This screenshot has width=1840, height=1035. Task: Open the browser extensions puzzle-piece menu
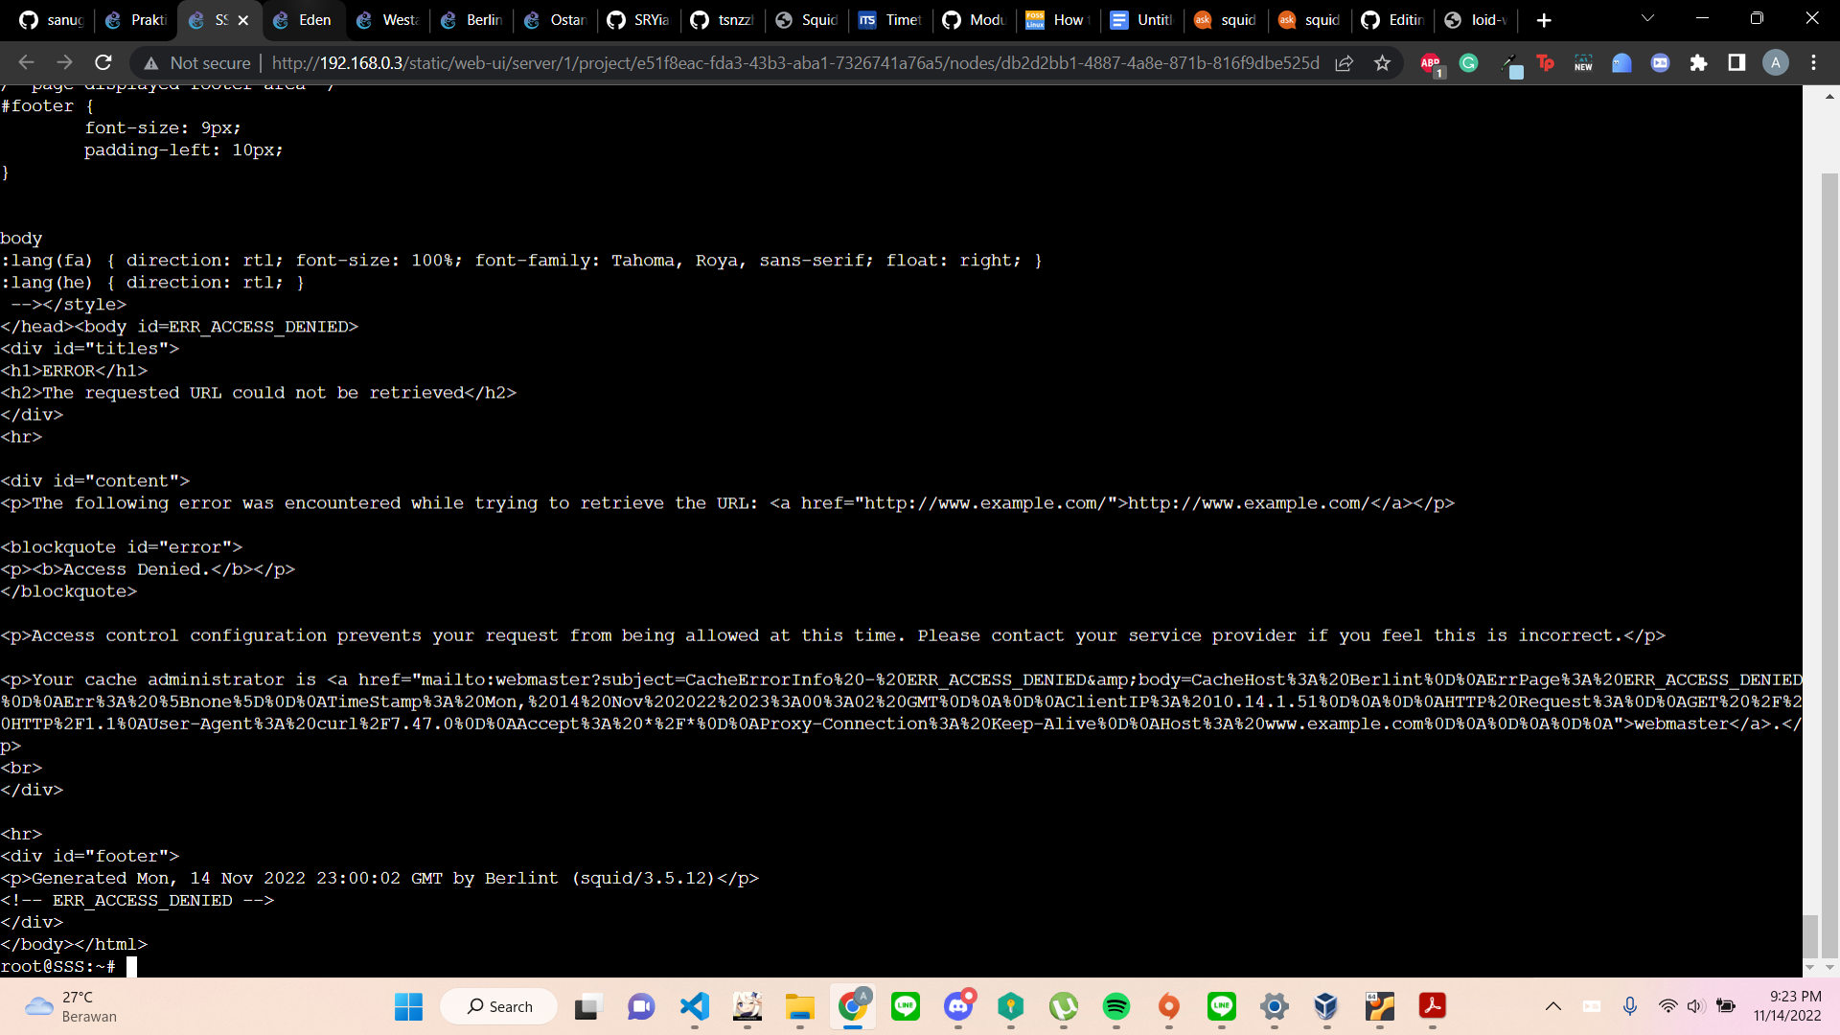1699,62
